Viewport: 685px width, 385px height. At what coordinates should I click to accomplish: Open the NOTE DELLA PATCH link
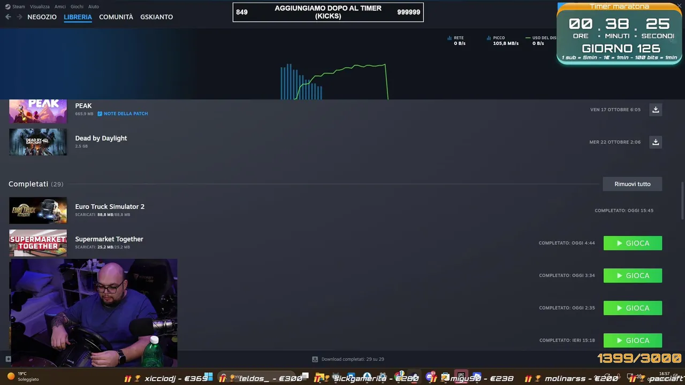pos(126,113)
